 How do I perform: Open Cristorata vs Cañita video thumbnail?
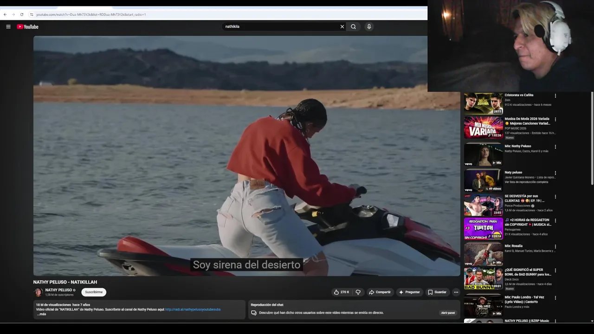[x=483, y=103]
